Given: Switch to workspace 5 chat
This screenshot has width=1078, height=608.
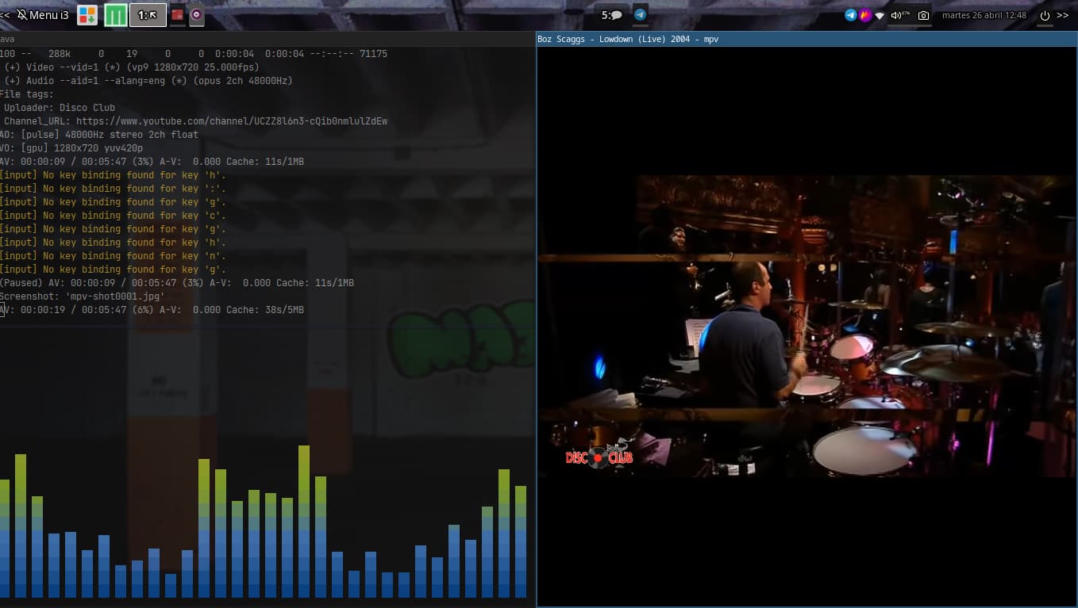Looking at the screenshot, I should 611,15.
